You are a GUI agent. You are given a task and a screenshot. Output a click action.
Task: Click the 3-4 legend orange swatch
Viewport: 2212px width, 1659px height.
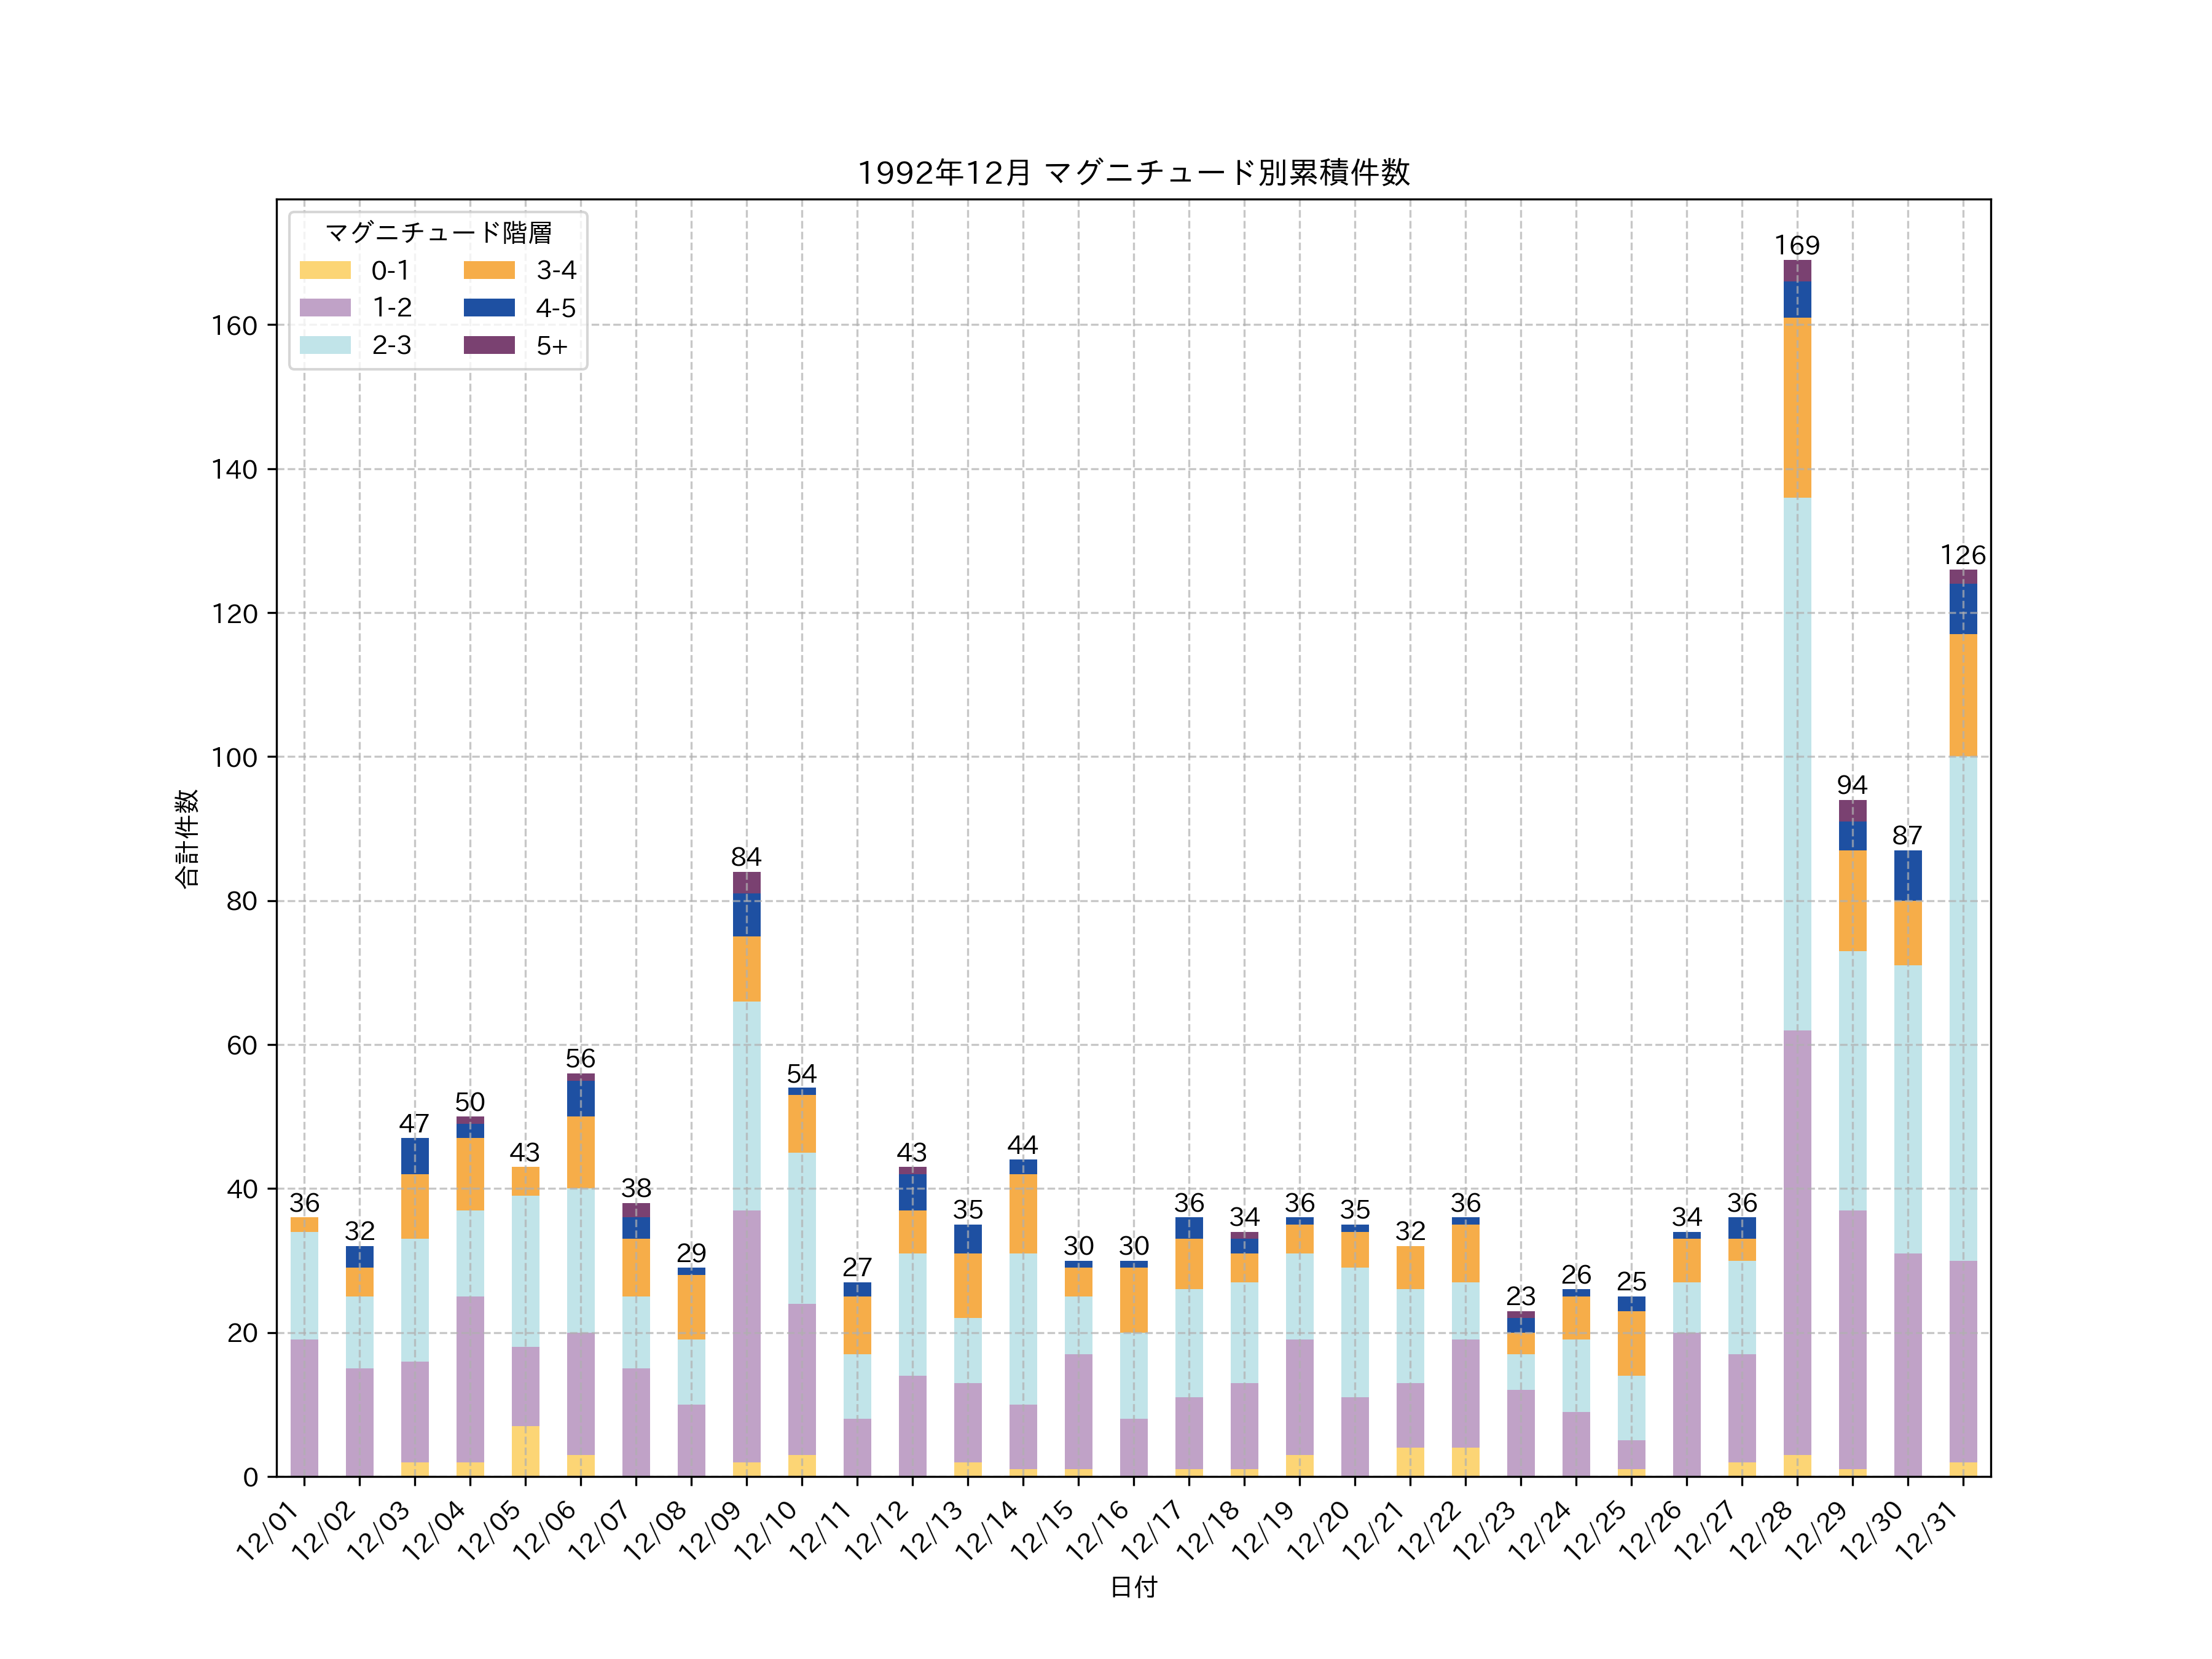click(489, 270)
